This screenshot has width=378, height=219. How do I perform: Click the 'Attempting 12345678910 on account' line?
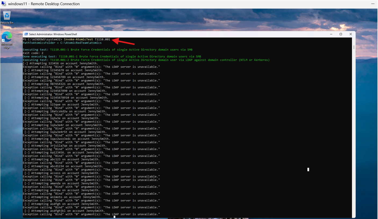(66, 98)
